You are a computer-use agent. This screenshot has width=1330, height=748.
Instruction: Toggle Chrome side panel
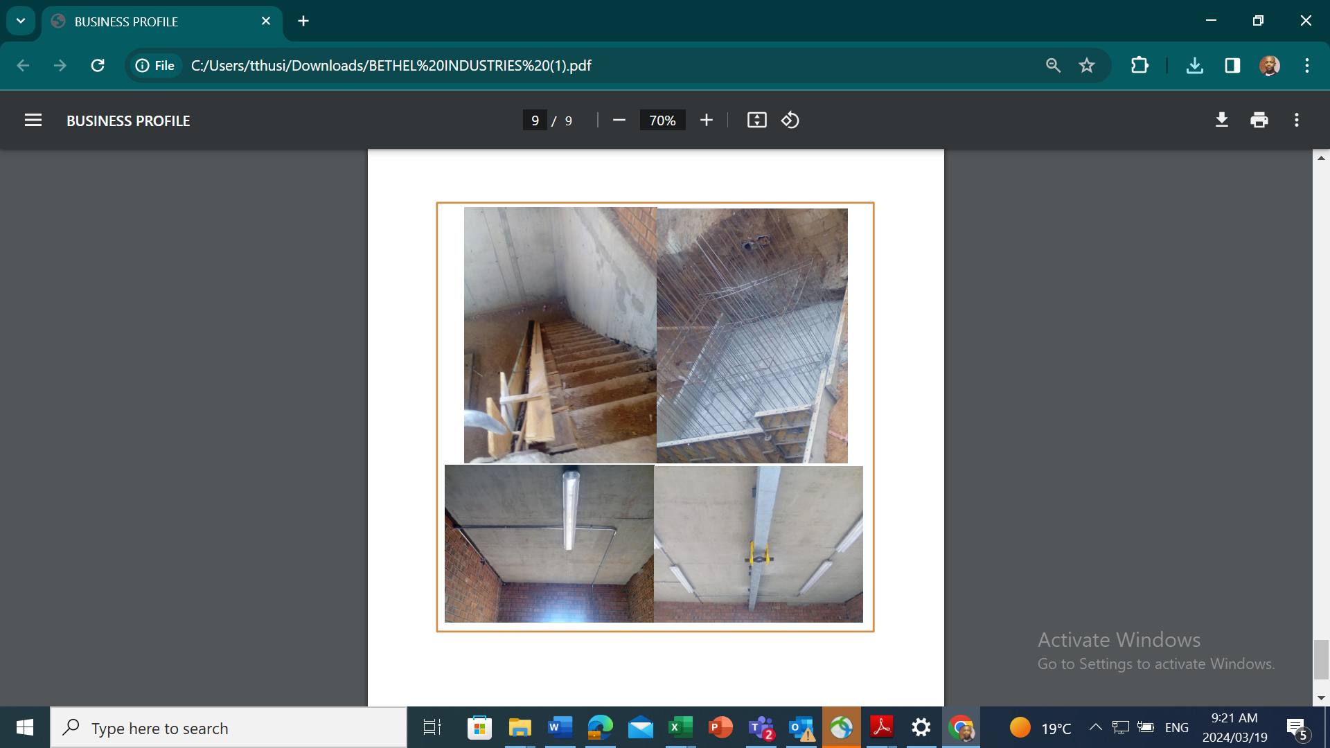point(1232,66)
